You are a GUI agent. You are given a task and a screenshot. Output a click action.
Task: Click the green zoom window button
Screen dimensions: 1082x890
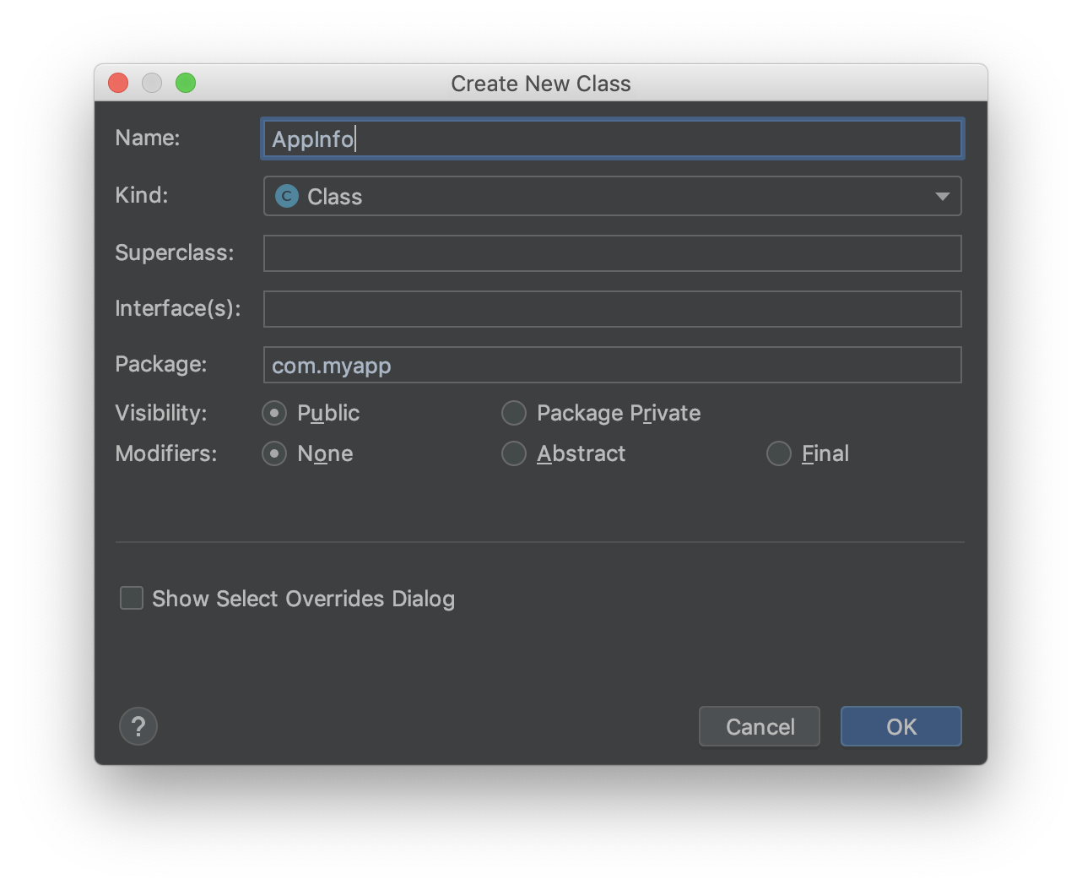(186, 83)
